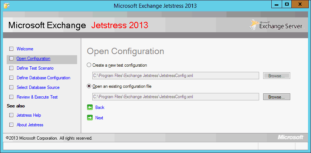The width and height of the screenshot is (311, 153).
Task: Click the new configuration path field
Action: (x=176, y=76)
